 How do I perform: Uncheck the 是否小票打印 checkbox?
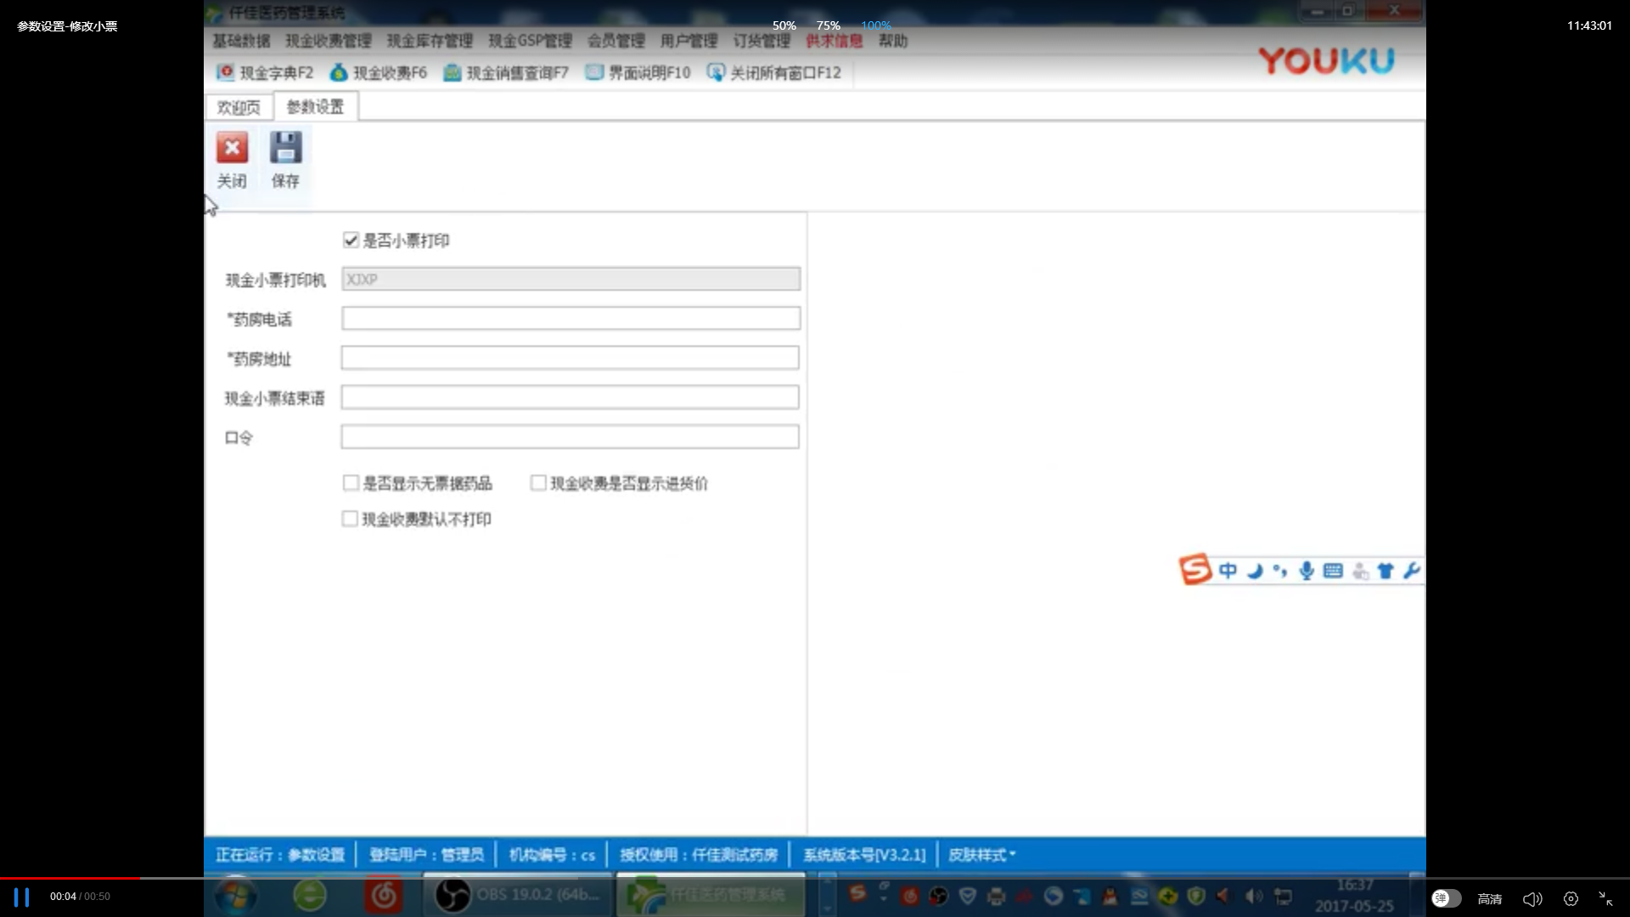click(351, 240)
